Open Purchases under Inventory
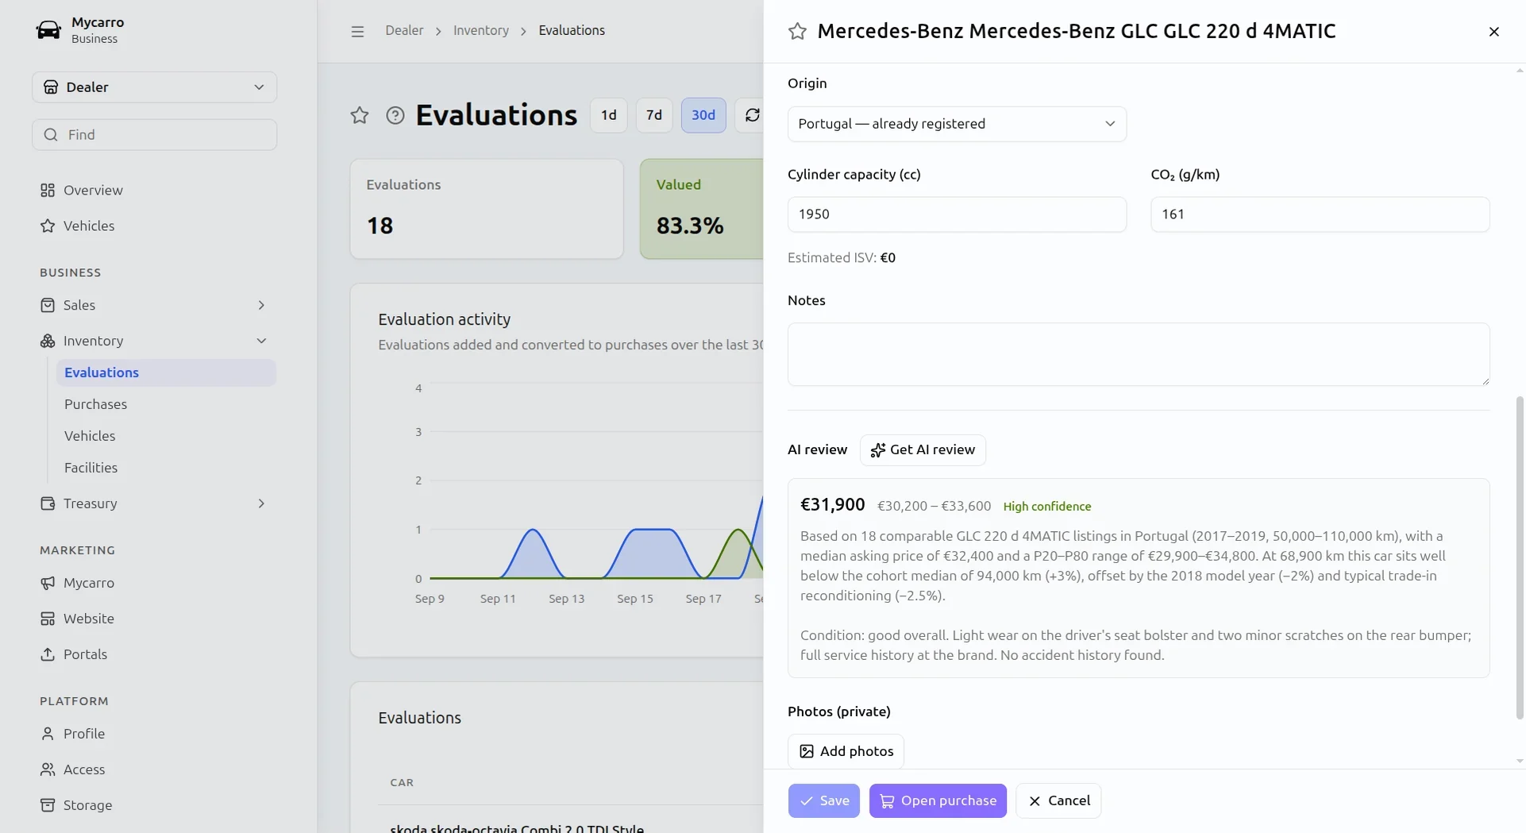Screen dimensions: 1526x833 166,404
